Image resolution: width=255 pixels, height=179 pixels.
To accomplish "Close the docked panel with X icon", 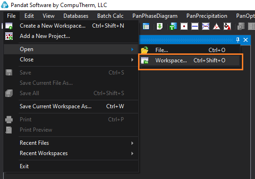I will (x=246, y=40).
